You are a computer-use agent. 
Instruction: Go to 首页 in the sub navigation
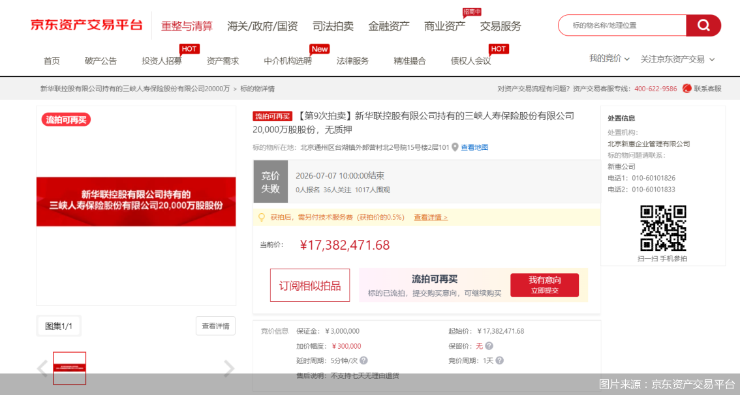tap(52, 61)
